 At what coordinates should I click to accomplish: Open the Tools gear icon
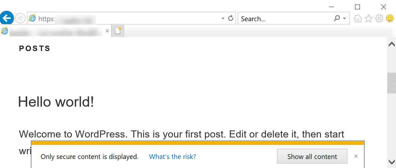[x=379, y=19]
